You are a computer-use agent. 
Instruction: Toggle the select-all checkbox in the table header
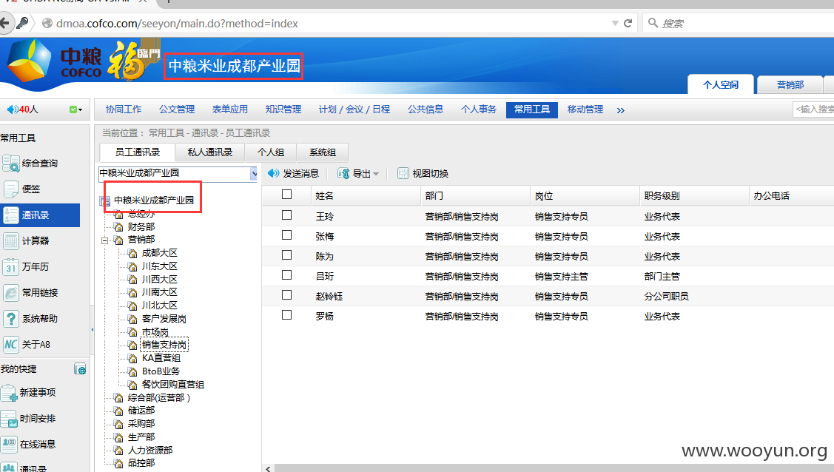(x=286, y=195)
